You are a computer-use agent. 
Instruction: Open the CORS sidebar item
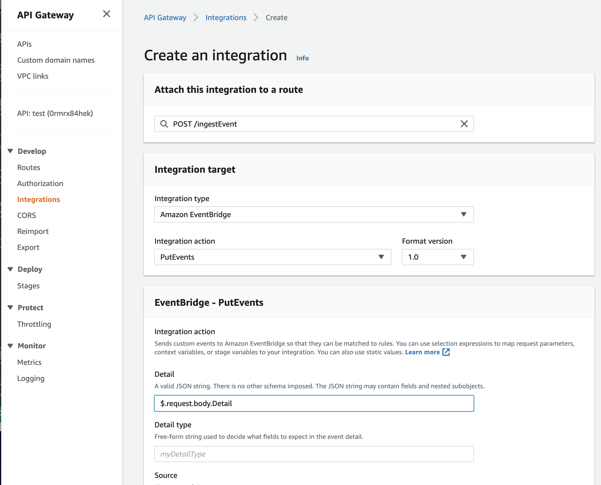point(27,215)
